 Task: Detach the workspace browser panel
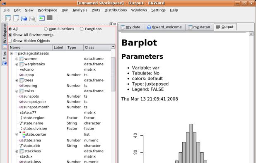tap(111, 24)
